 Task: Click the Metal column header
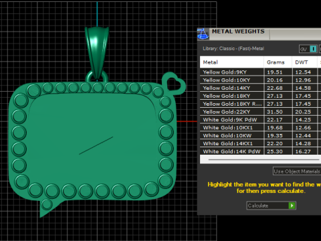tap(232, 62)
